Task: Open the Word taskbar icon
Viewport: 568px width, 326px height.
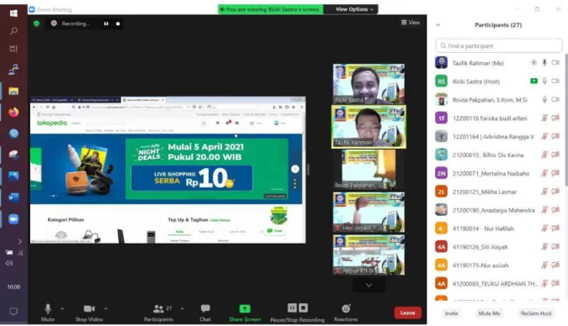Action: [13, 198]
